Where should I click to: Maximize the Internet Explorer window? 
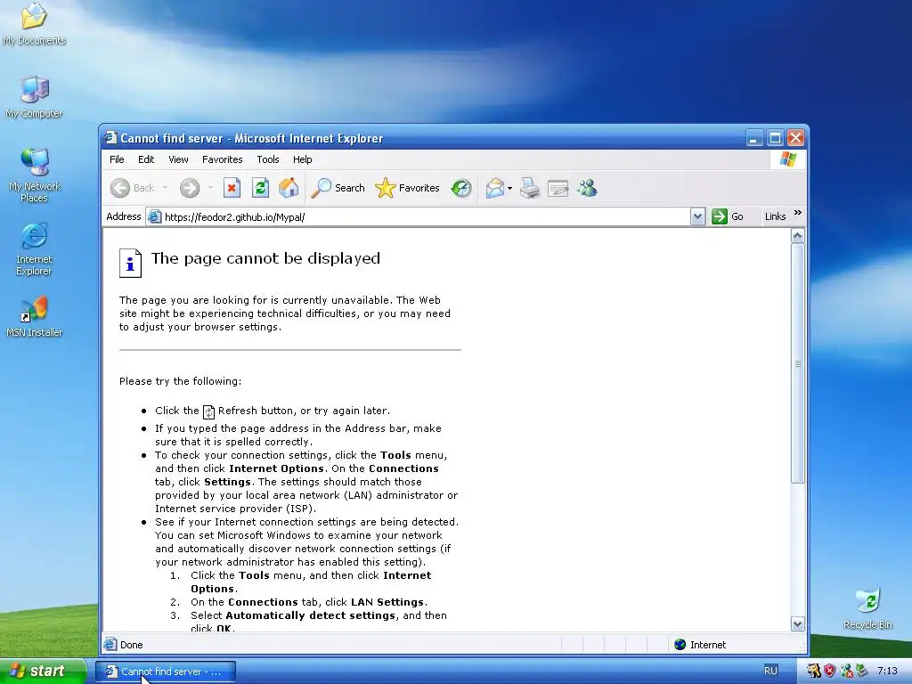click(x=775, y=138)
